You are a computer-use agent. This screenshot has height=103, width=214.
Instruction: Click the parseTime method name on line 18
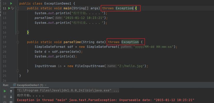[x=72, y=42]
